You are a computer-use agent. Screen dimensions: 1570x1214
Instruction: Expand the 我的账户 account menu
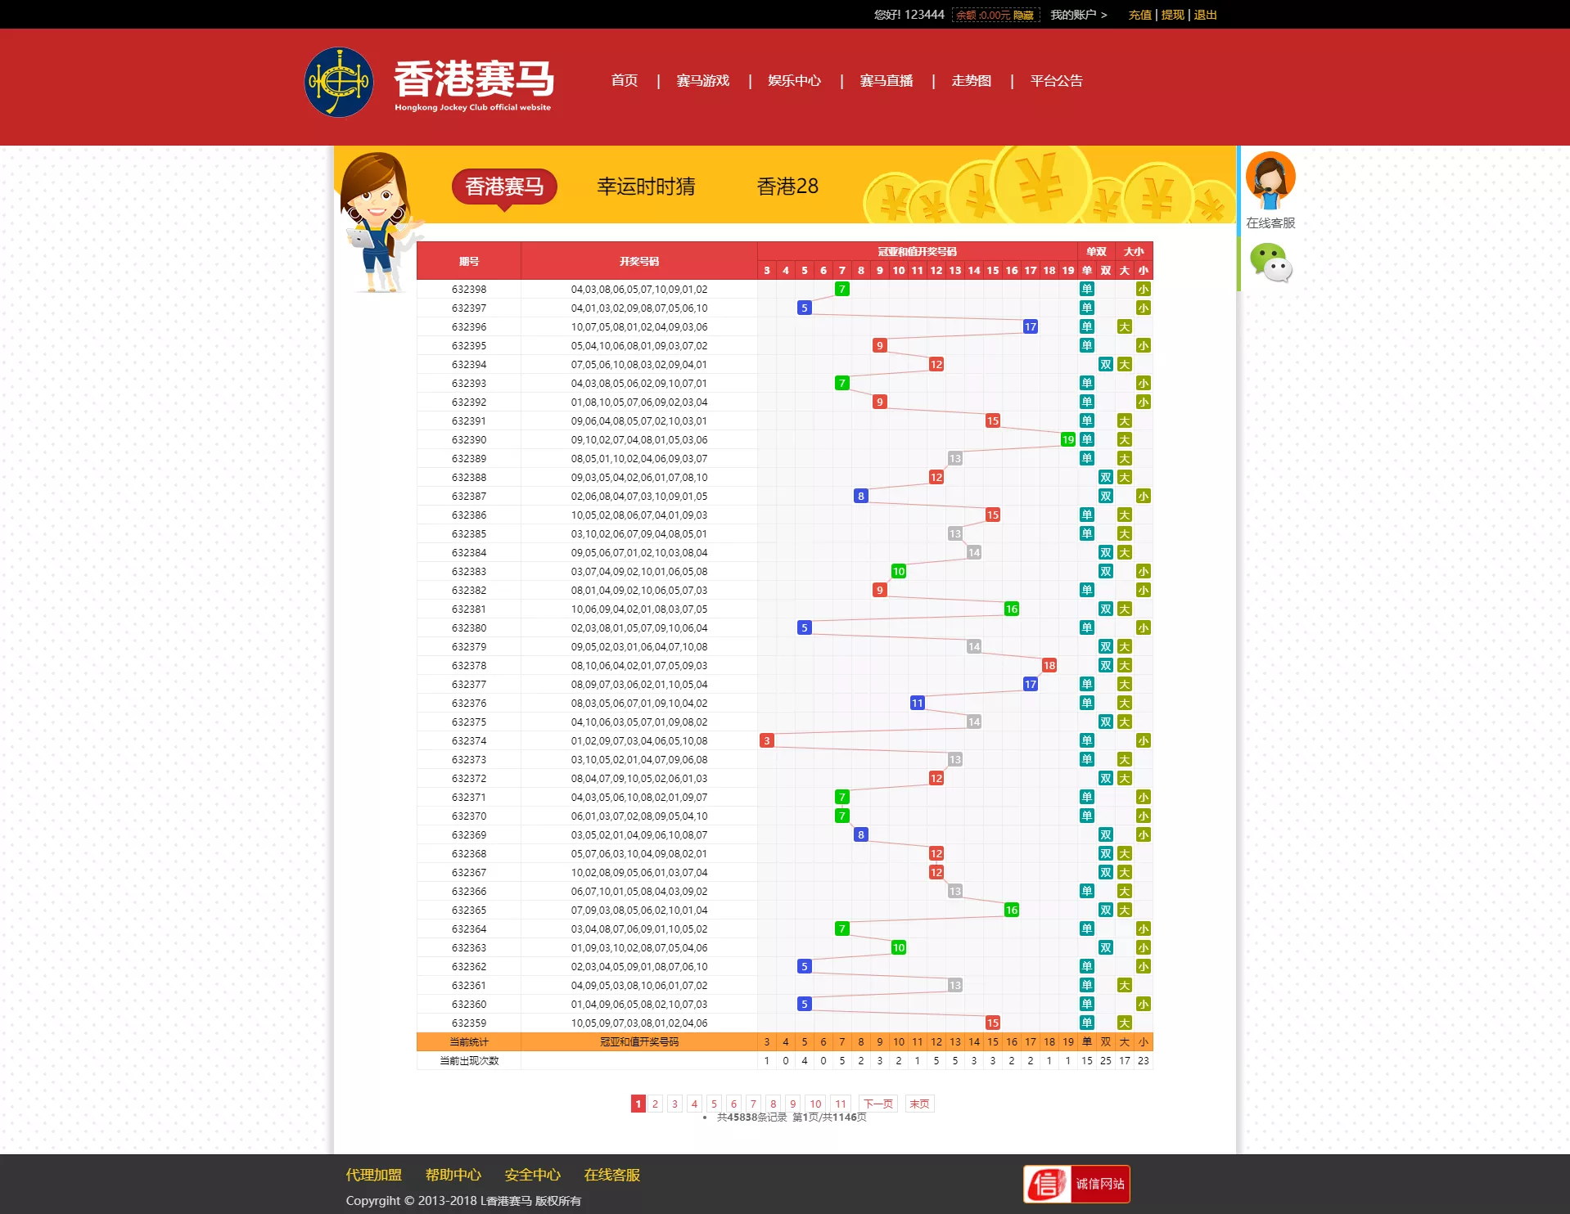coord(1074,14)
